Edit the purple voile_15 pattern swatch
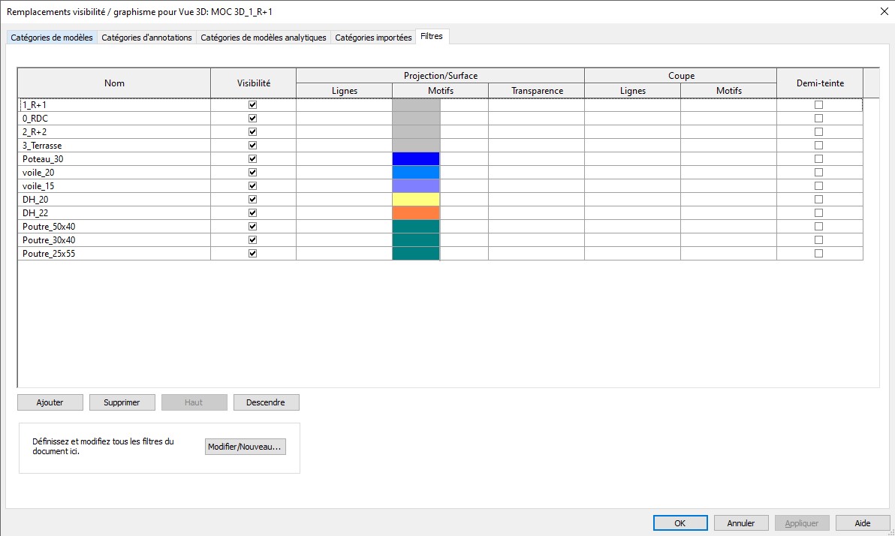895x536 pixels. (x=416, y=186)
